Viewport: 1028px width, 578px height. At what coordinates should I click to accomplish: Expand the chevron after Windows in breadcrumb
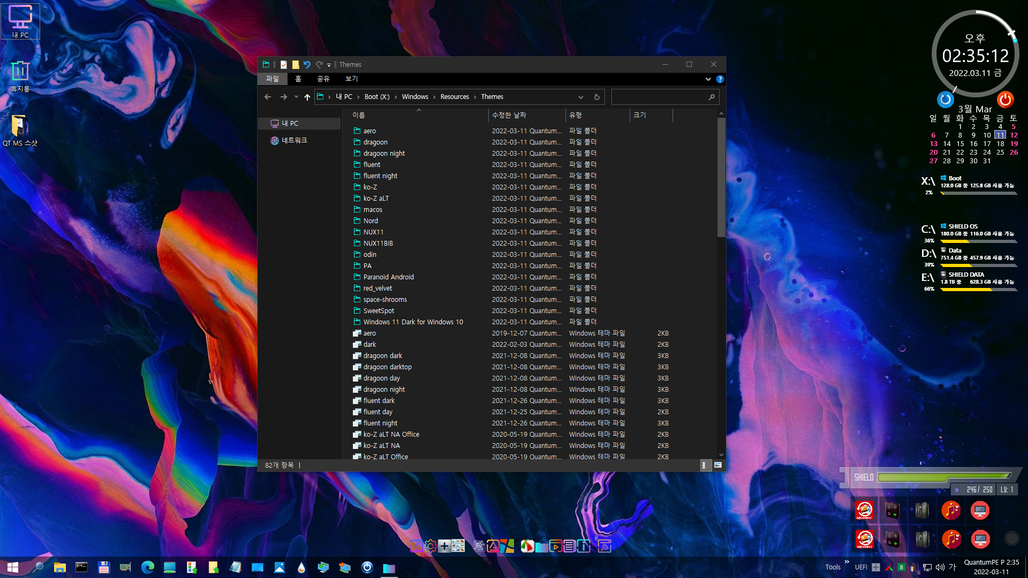tap(434, 97)
